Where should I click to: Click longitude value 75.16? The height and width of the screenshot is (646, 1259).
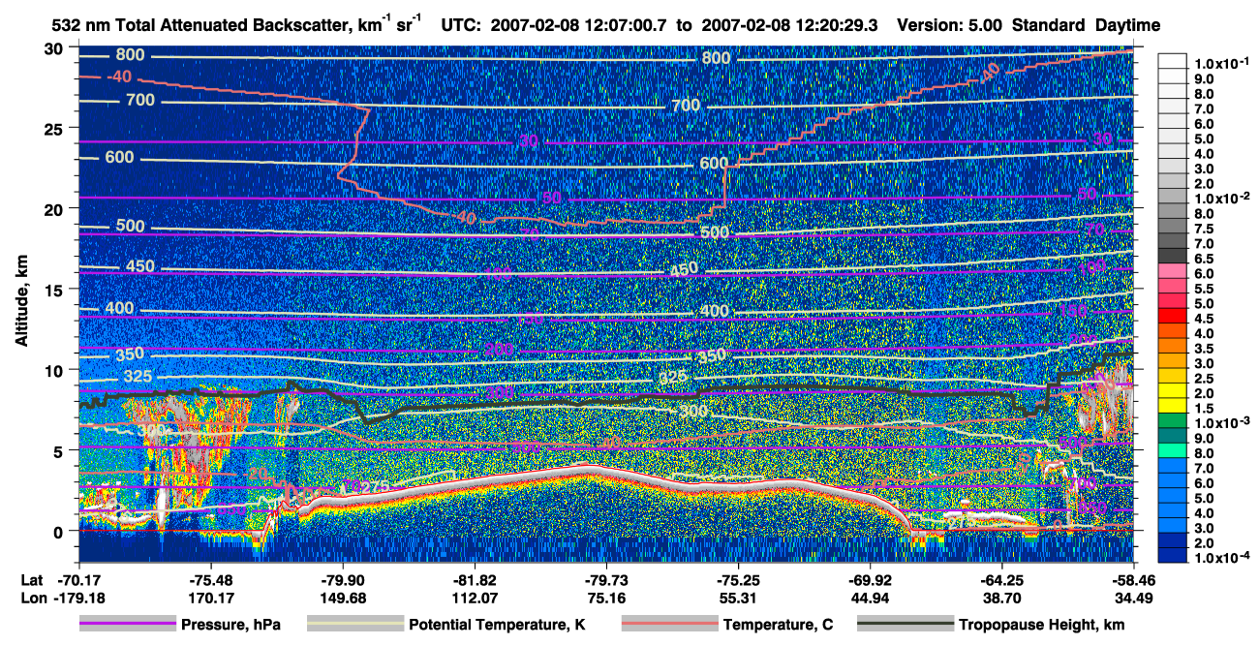tap(606, 598)
